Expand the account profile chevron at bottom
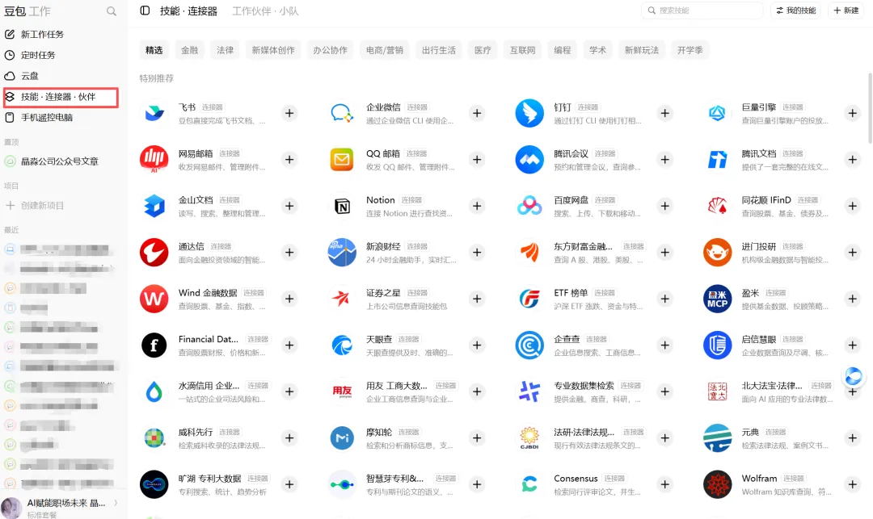 tap(116, 503)
